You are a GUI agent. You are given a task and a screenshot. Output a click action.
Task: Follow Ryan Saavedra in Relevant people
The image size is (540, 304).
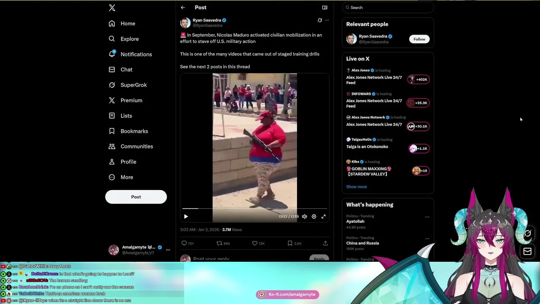(419, 39)
